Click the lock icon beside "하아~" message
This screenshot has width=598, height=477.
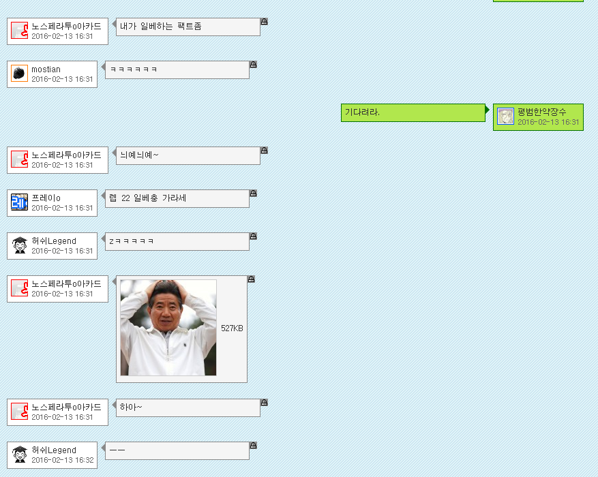(264, 403)
